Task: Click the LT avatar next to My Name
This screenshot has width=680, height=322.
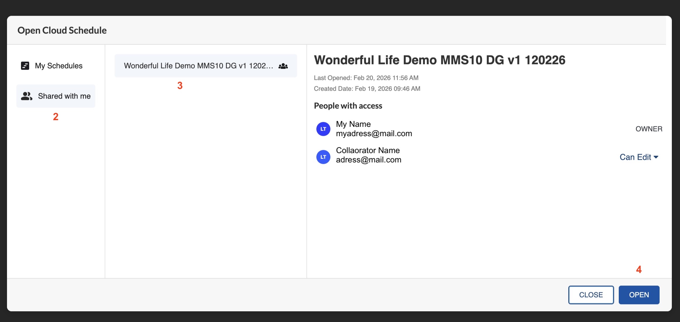Action: [x=323, y=129]
